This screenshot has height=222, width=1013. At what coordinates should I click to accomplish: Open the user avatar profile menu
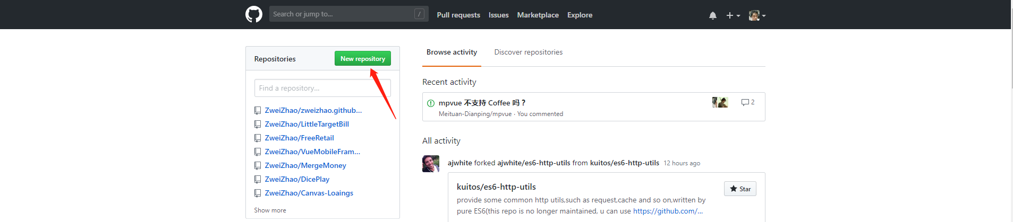757,15
